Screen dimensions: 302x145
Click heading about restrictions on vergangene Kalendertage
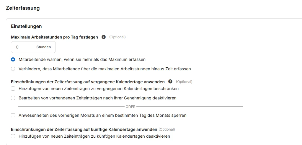[88, 81]
